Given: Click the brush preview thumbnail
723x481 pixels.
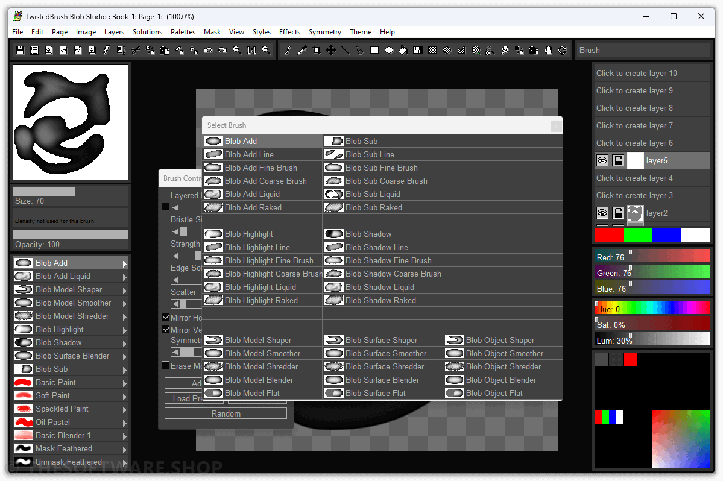Looking at the screenshot, I should [71, 122].
